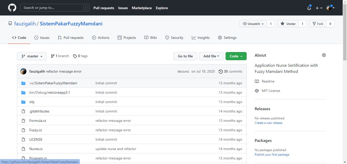Expand the Add file dropdown
Screen dimensions: 347x164
(x=211, y=56)
